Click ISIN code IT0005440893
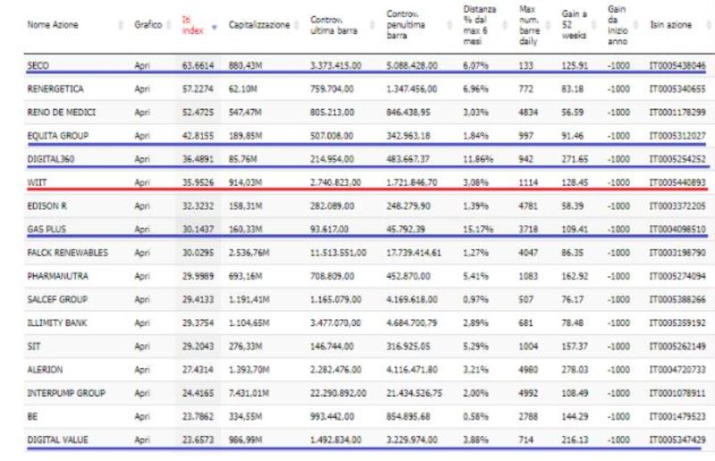 (677, 182)
